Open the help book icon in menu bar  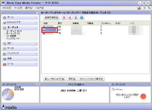pyautogui.click(x=139, y=8)
